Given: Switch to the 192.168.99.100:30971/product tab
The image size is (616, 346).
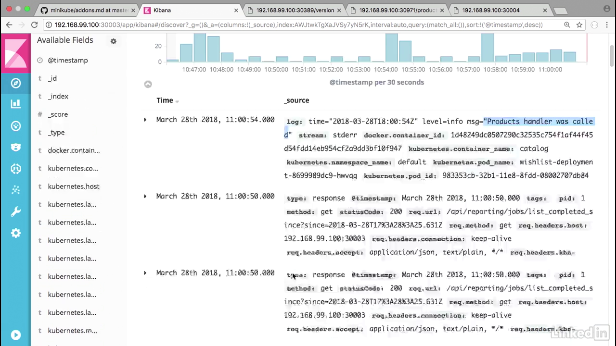Looking at the screenshot, I should click(x=398, y=10).
